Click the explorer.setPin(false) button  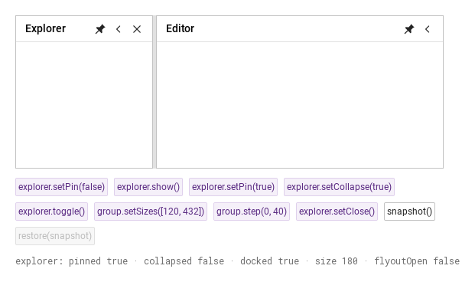61,187
